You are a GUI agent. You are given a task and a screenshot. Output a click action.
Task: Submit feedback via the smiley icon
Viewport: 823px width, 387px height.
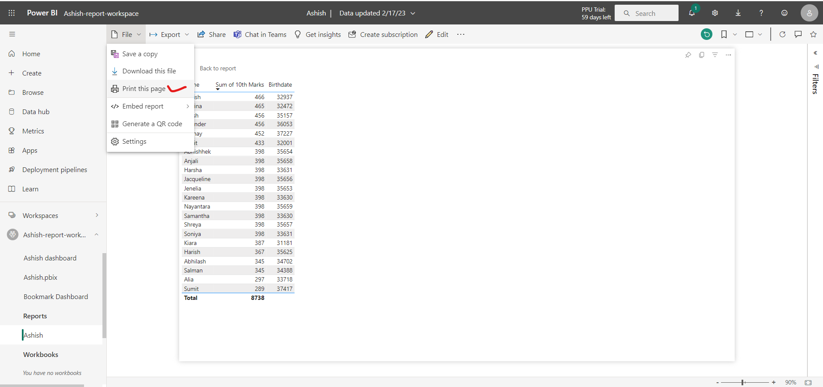pyautogui.click(x=784, y=13)
